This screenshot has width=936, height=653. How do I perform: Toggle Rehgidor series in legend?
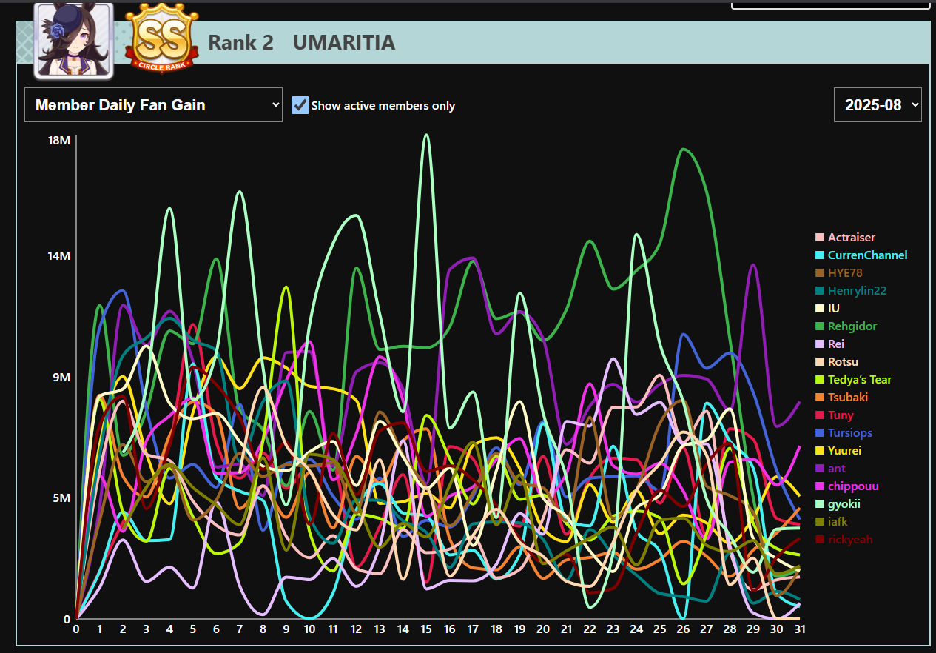(846, 326)
